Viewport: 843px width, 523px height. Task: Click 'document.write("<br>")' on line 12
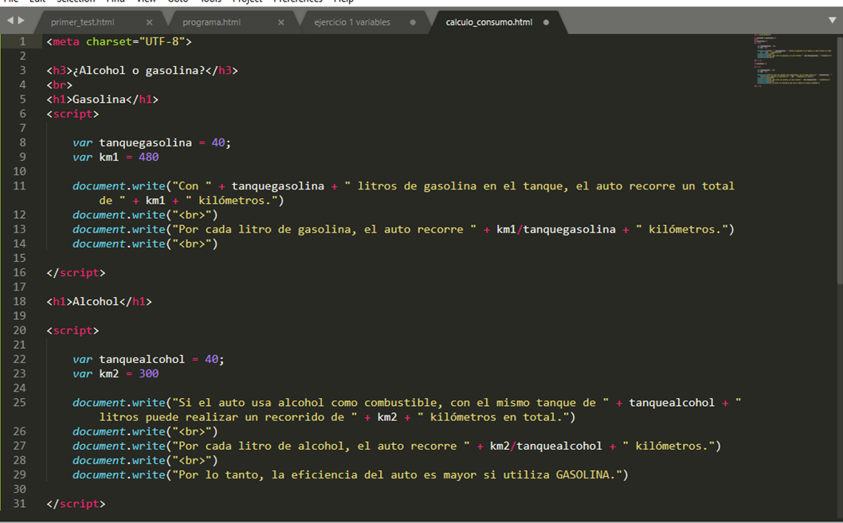145,215
